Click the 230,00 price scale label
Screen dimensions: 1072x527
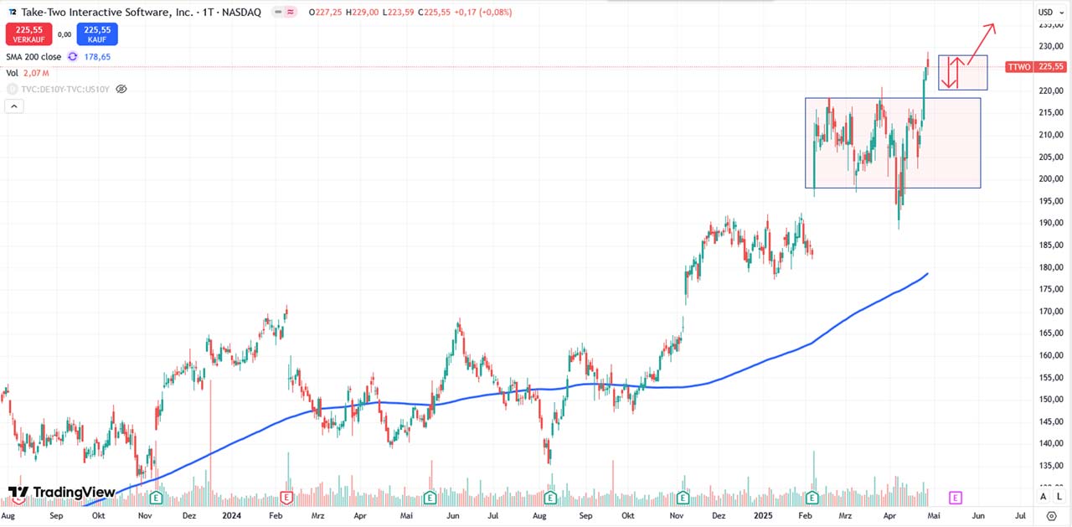pos(1051,46)
